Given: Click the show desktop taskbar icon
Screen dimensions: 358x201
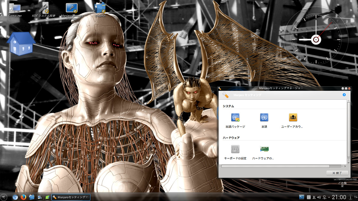Looking at the screenshot, I should (x=39, y=197).
